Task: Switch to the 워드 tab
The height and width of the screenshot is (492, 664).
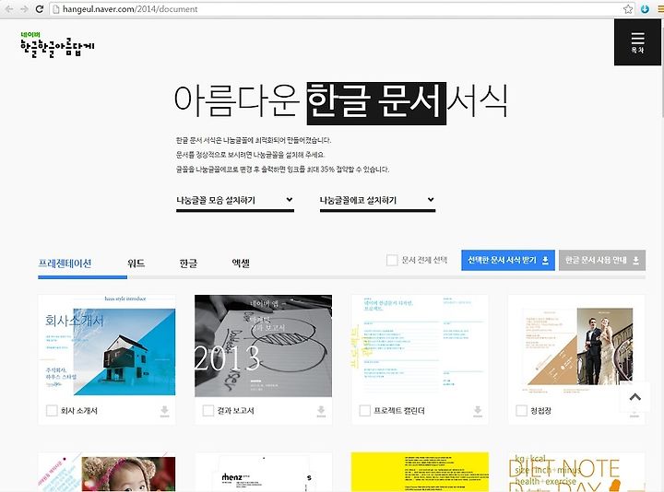Action: click(x=136, y=264)
